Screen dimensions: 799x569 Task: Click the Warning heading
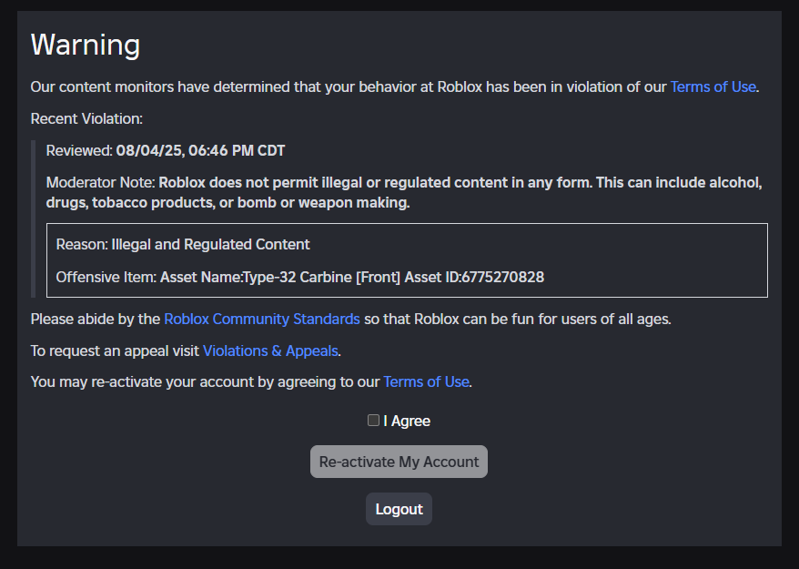86,44
